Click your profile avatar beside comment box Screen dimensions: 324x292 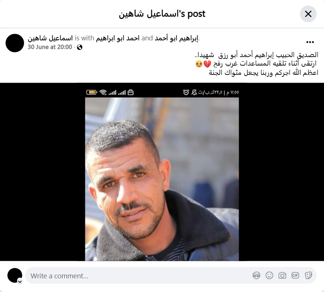pos(15,275)
